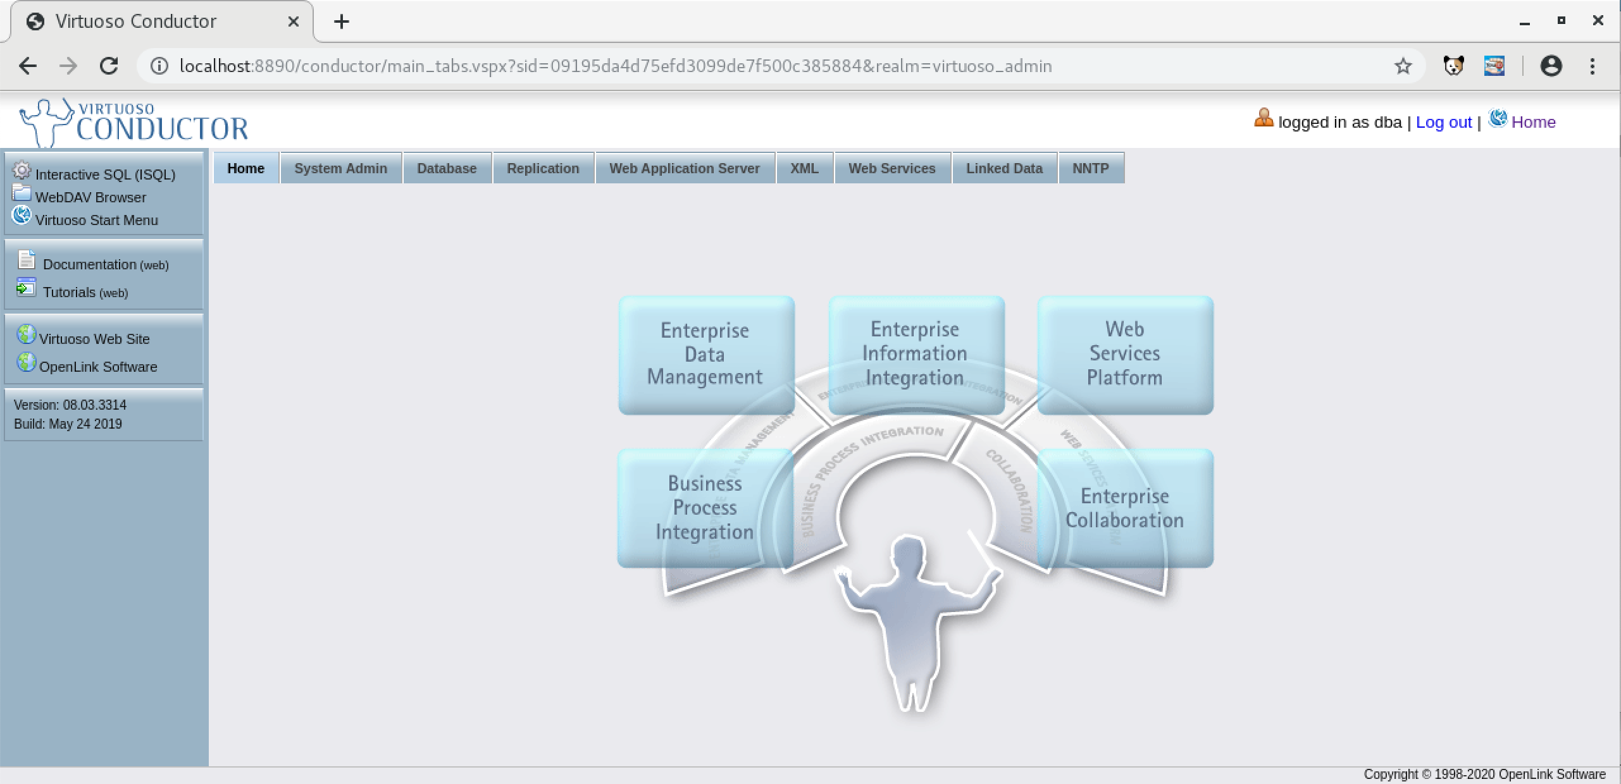
Task: Click the Documentation page icon
Action: coord(26,260)
